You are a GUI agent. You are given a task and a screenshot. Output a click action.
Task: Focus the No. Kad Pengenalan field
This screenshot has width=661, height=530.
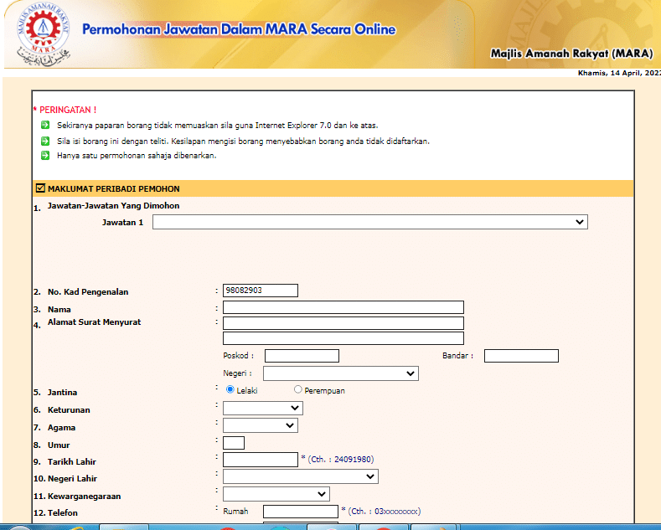[261, 291]
